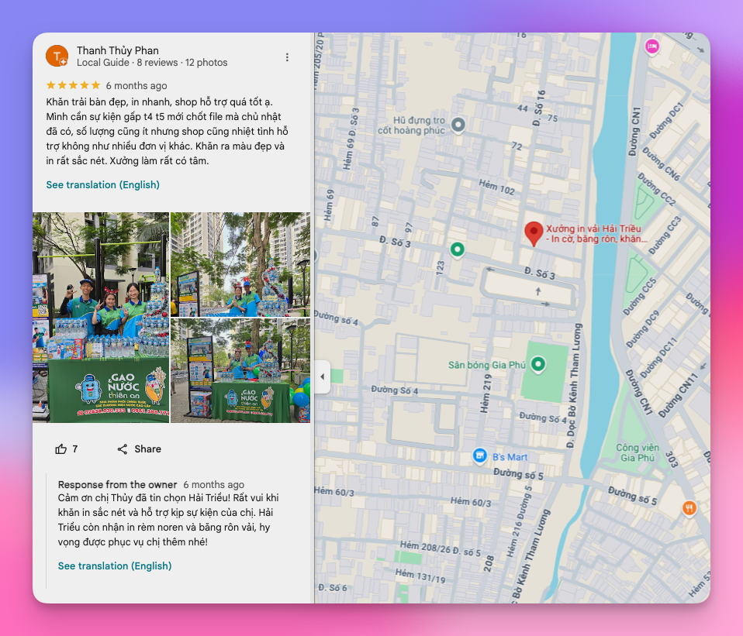Click the Share icon below photos
743x636 pixels.
coord(123,449)
